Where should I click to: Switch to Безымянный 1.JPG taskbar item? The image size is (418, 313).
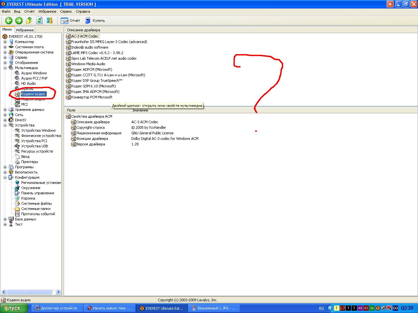coord(214,308)
